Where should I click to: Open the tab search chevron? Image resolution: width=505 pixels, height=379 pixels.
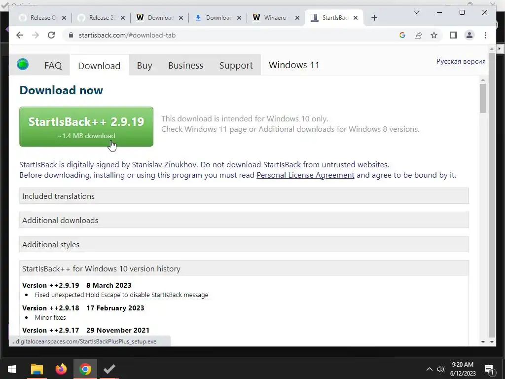point(416,12)
